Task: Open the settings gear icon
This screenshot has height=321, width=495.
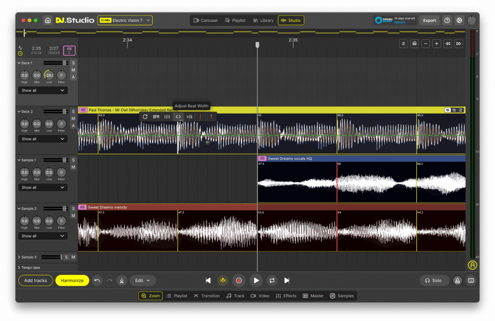Action: 459,20
